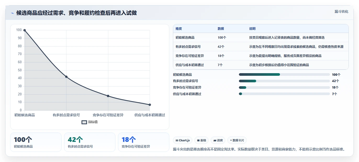This screenshot has width=359, height=162.
Task: Select the 进度 tag chip
Action: pyautogui.click(x=218, y=140)
